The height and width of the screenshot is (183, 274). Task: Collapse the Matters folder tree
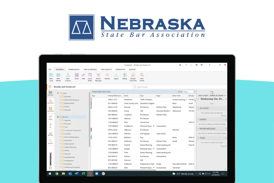58,117
